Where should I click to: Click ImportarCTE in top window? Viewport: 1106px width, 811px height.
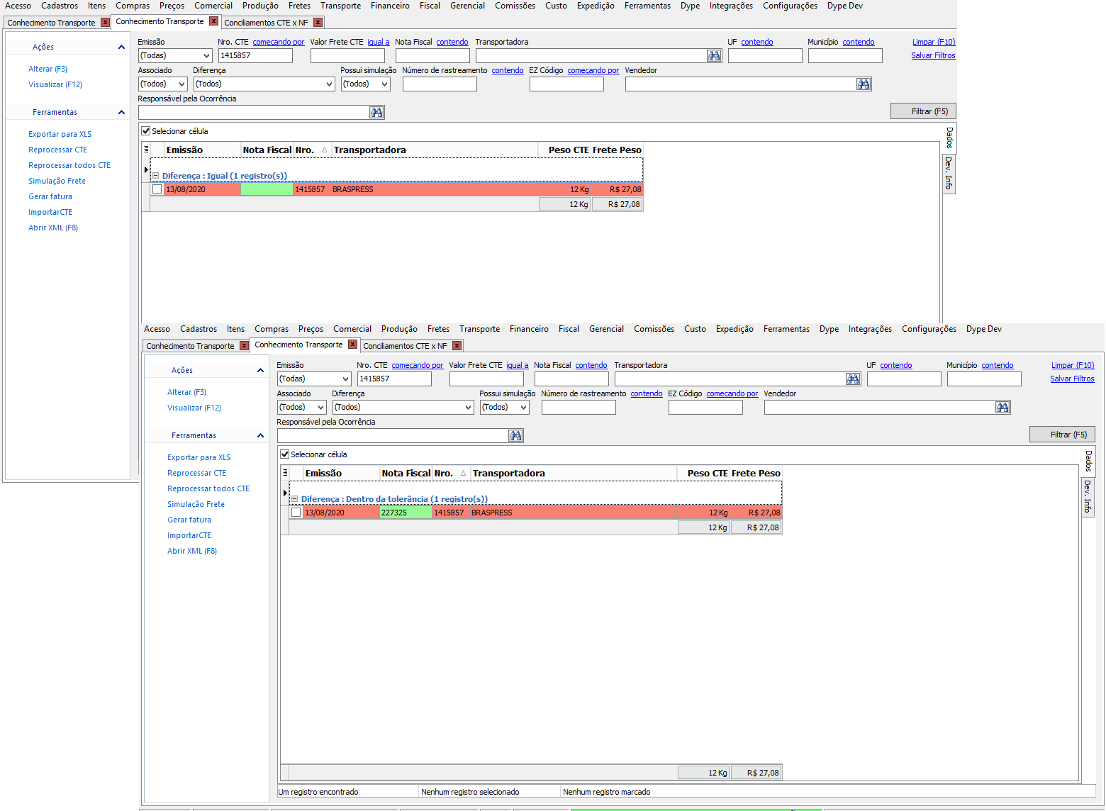coord(50,212)
